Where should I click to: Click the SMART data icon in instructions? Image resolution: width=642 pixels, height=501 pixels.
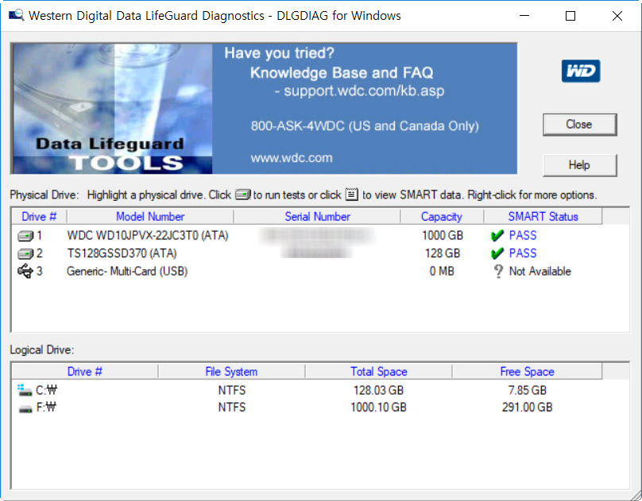point(352,194)
